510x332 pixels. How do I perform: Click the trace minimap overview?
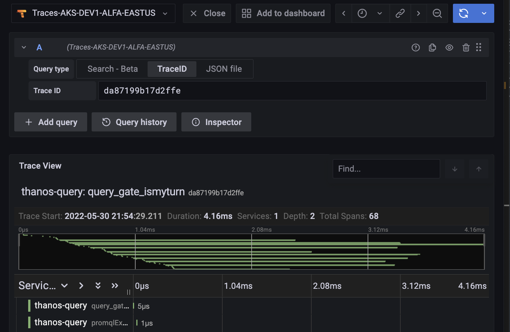[252, 251]
